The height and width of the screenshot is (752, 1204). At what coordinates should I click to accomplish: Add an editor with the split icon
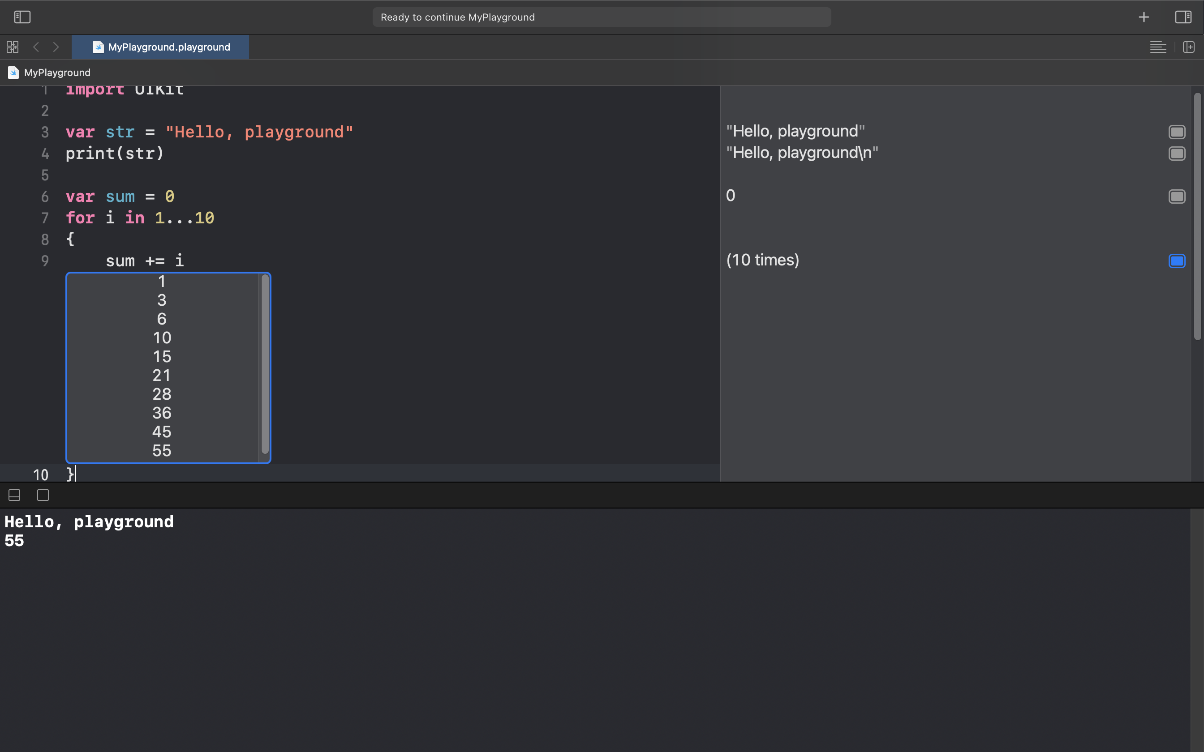click(x=1189, y=47)
